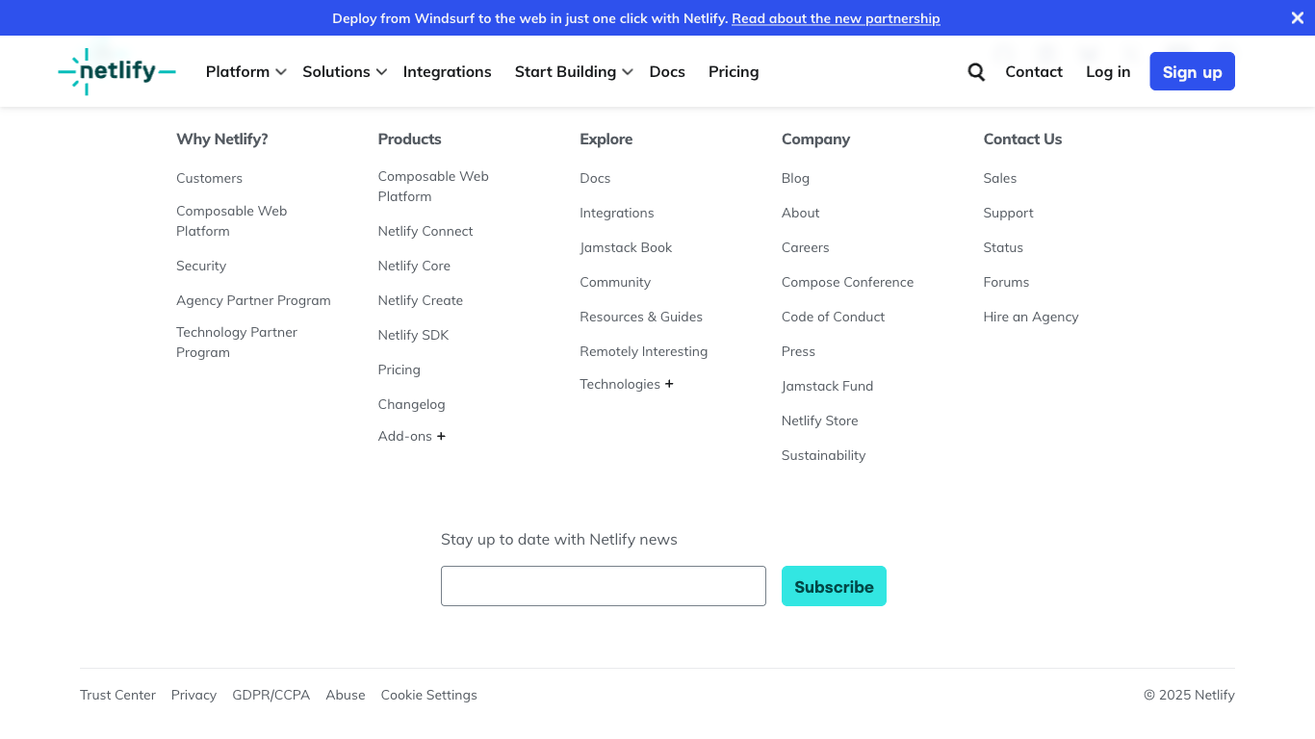1315x739 pixels.
Task: Open Remotely Interesting link
Action: click(x=644, y=351)
